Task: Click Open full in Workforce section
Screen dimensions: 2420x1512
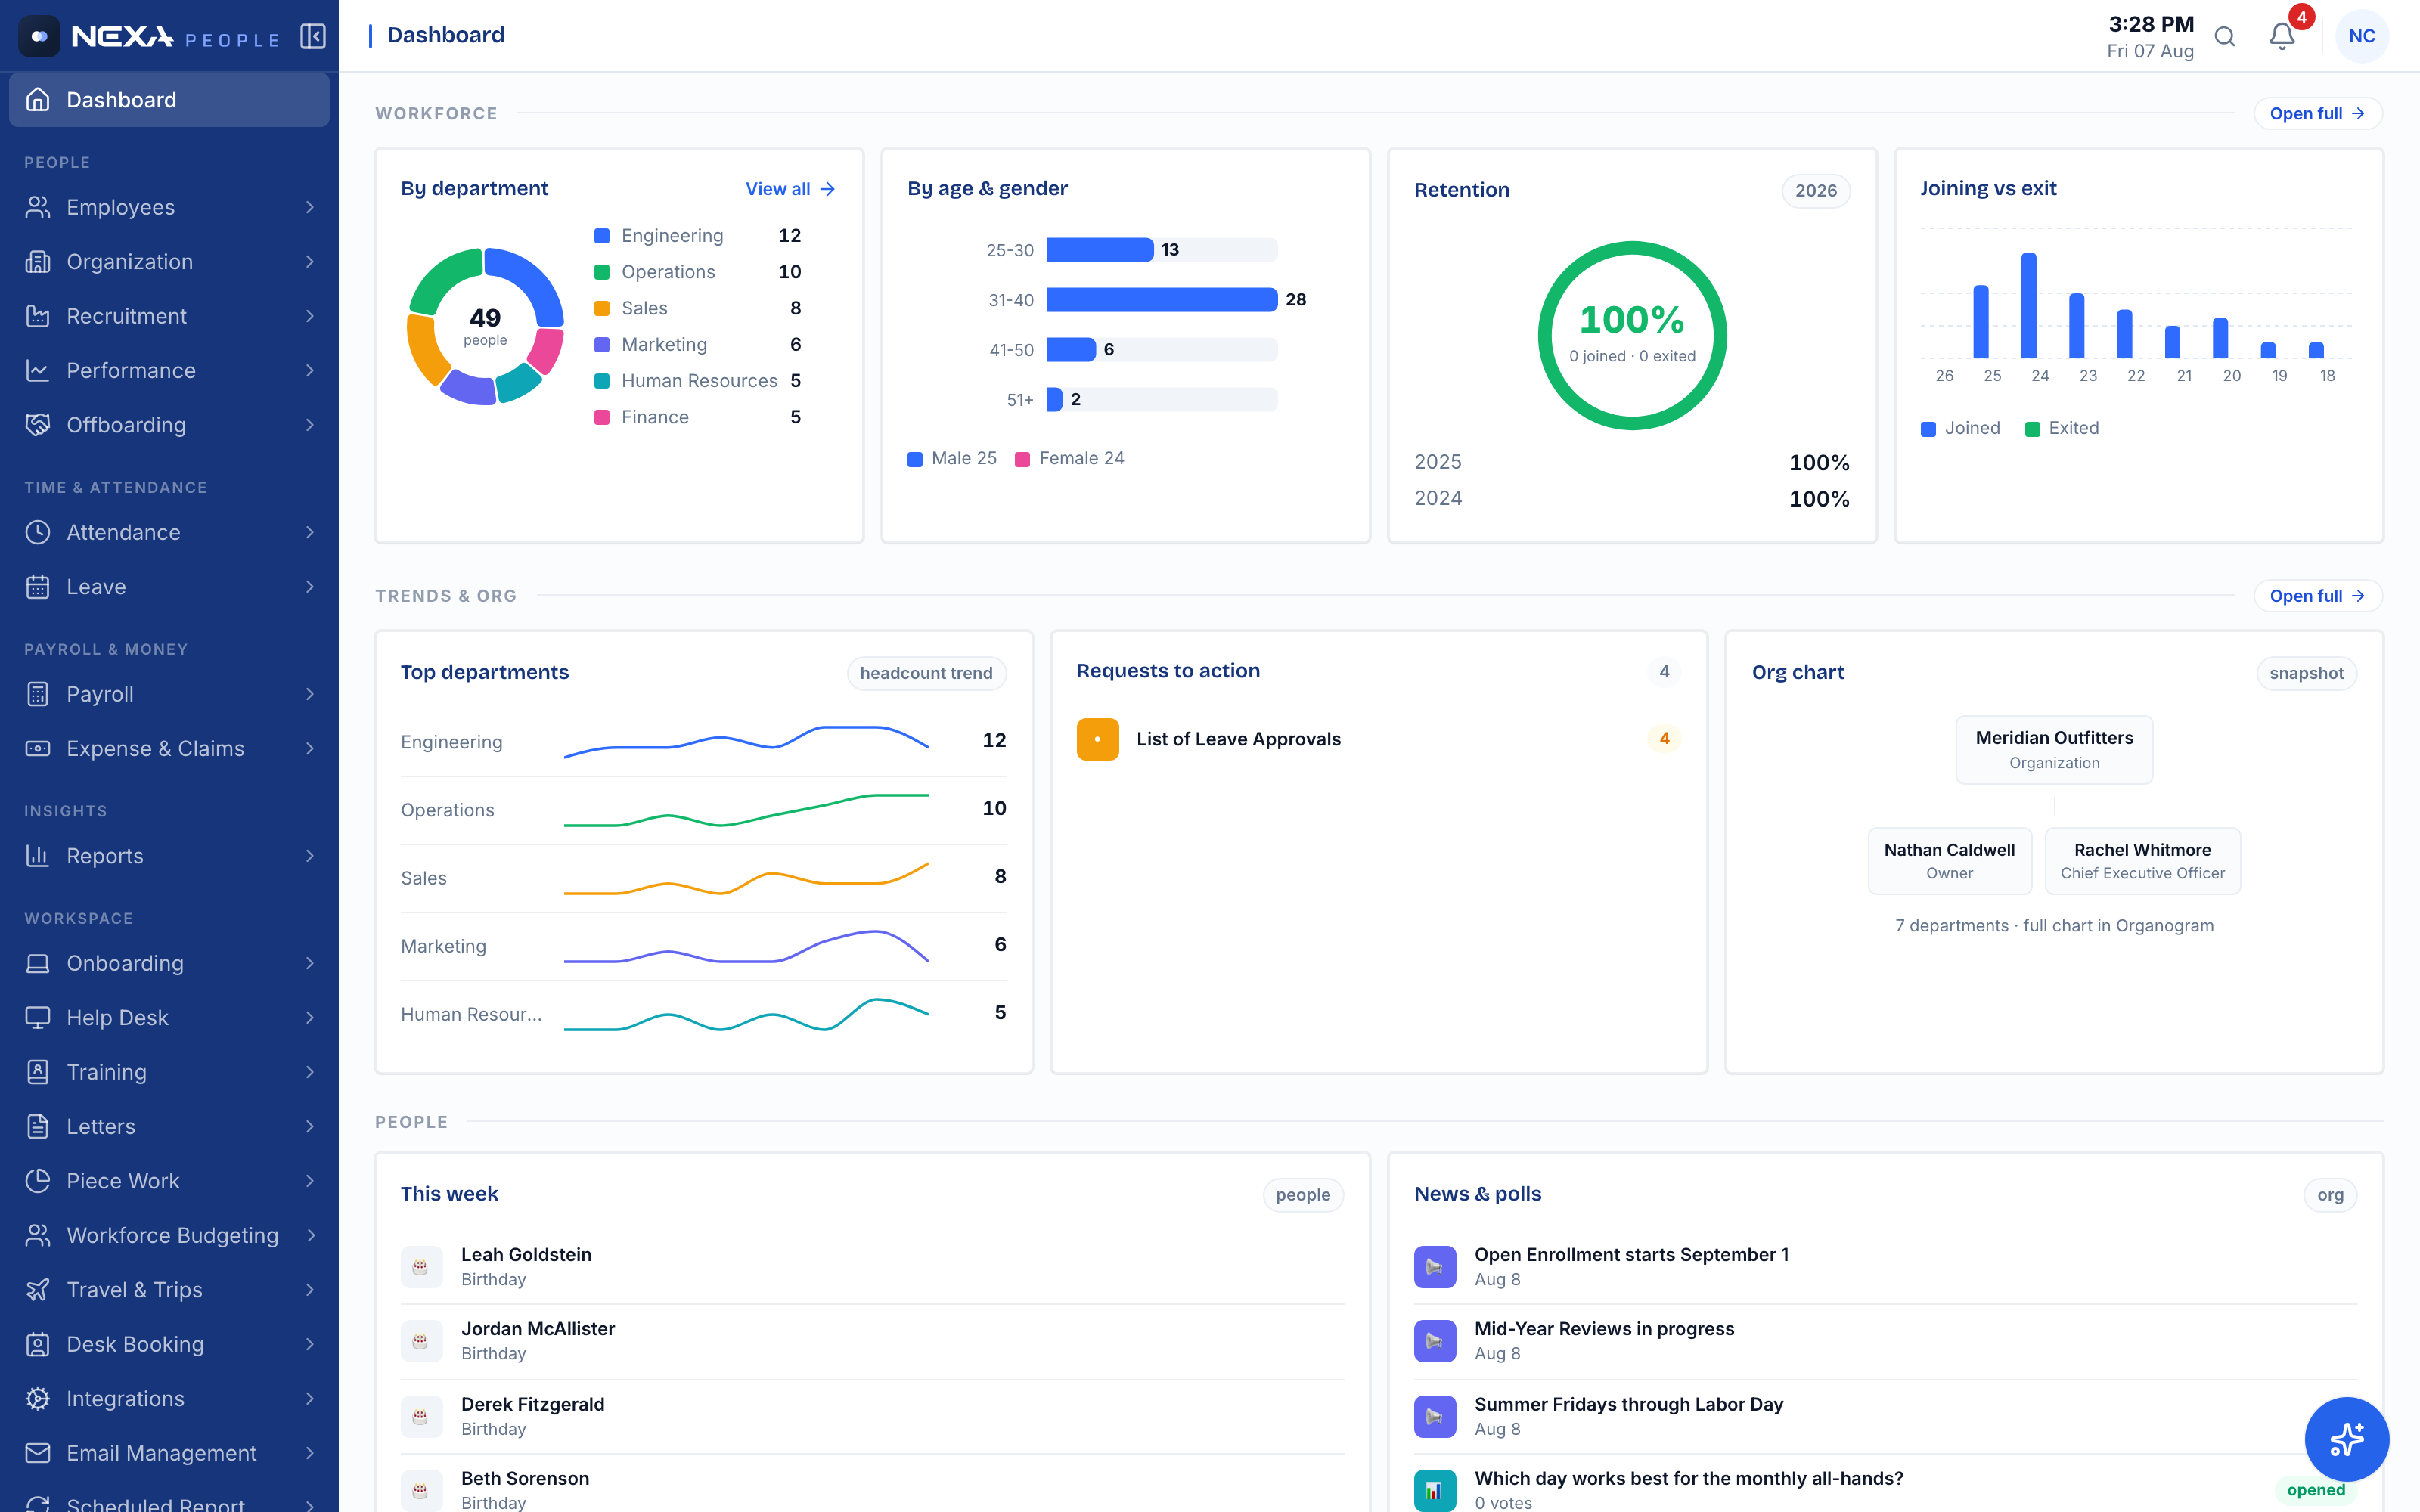Action: click(2317, 114)
